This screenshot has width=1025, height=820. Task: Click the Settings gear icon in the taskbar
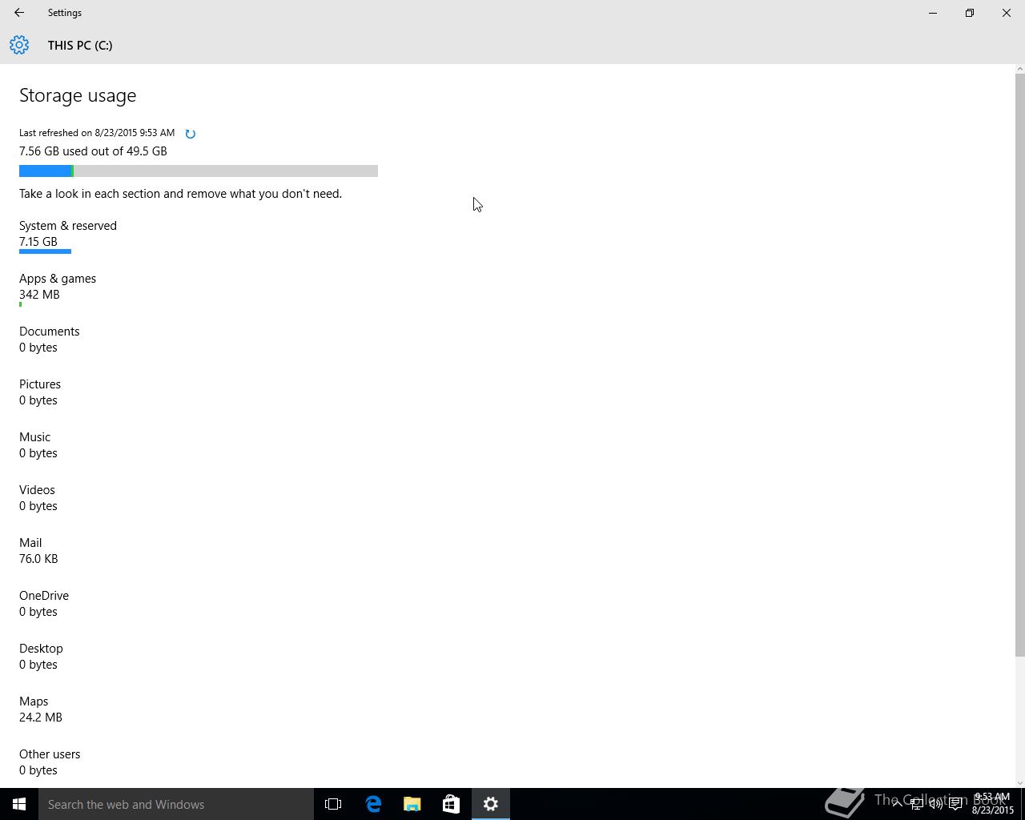coord(491,804)
